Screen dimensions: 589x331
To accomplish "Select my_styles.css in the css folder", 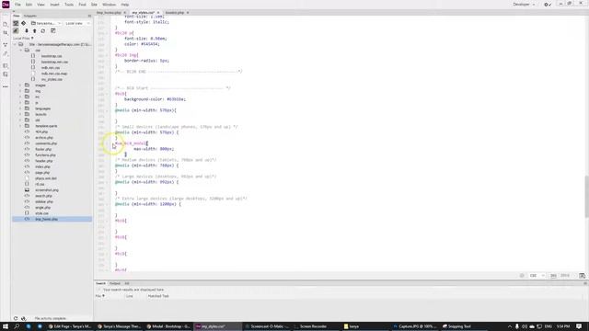I will click(52, 80).
